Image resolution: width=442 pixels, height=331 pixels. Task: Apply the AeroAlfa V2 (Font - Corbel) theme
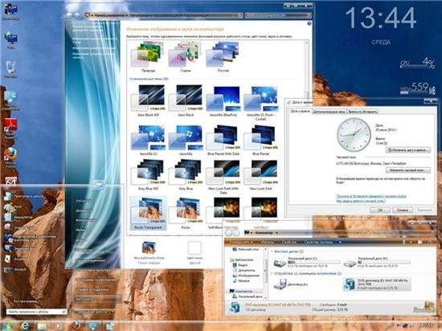click(260, 103)
